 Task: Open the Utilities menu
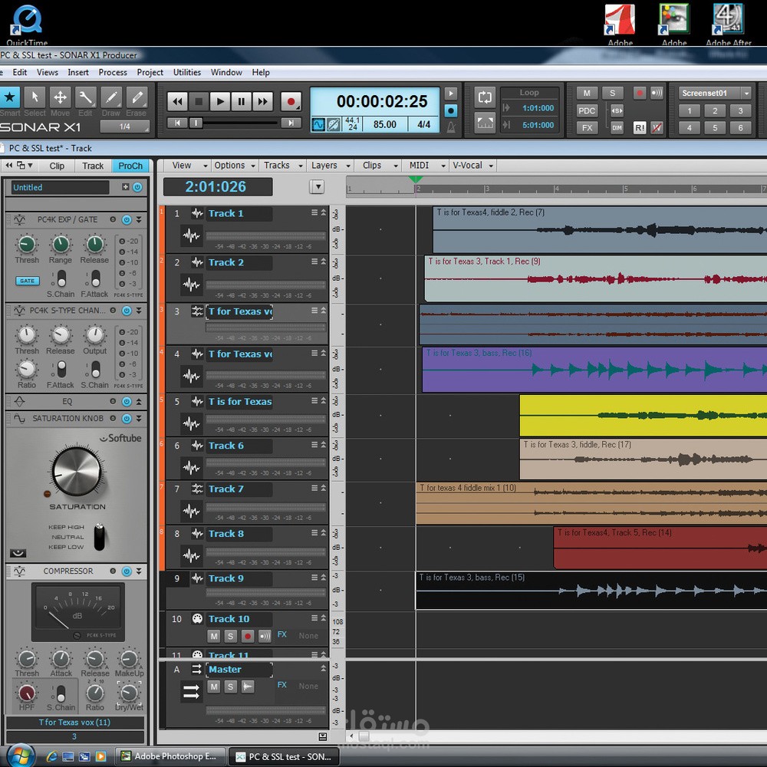pyautogui.click(x=187, y=72)
